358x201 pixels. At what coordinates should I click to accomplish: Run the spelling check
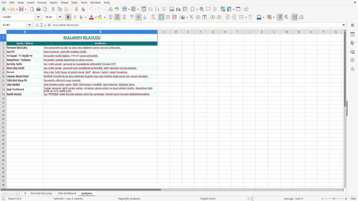pyautogui.click(x=117, y=9)
